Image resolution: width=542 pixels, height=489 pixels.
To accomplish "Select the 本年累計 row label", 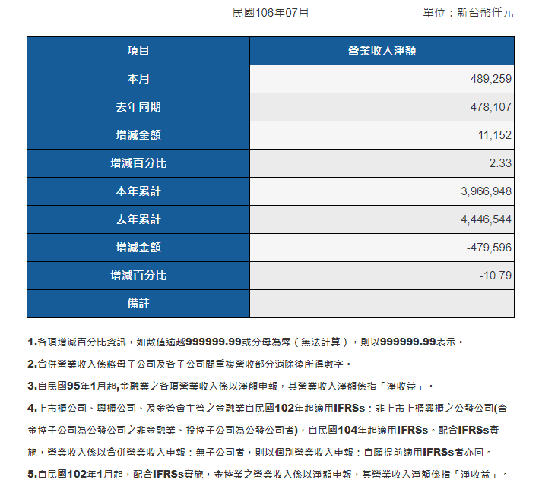I will [138, 191].
